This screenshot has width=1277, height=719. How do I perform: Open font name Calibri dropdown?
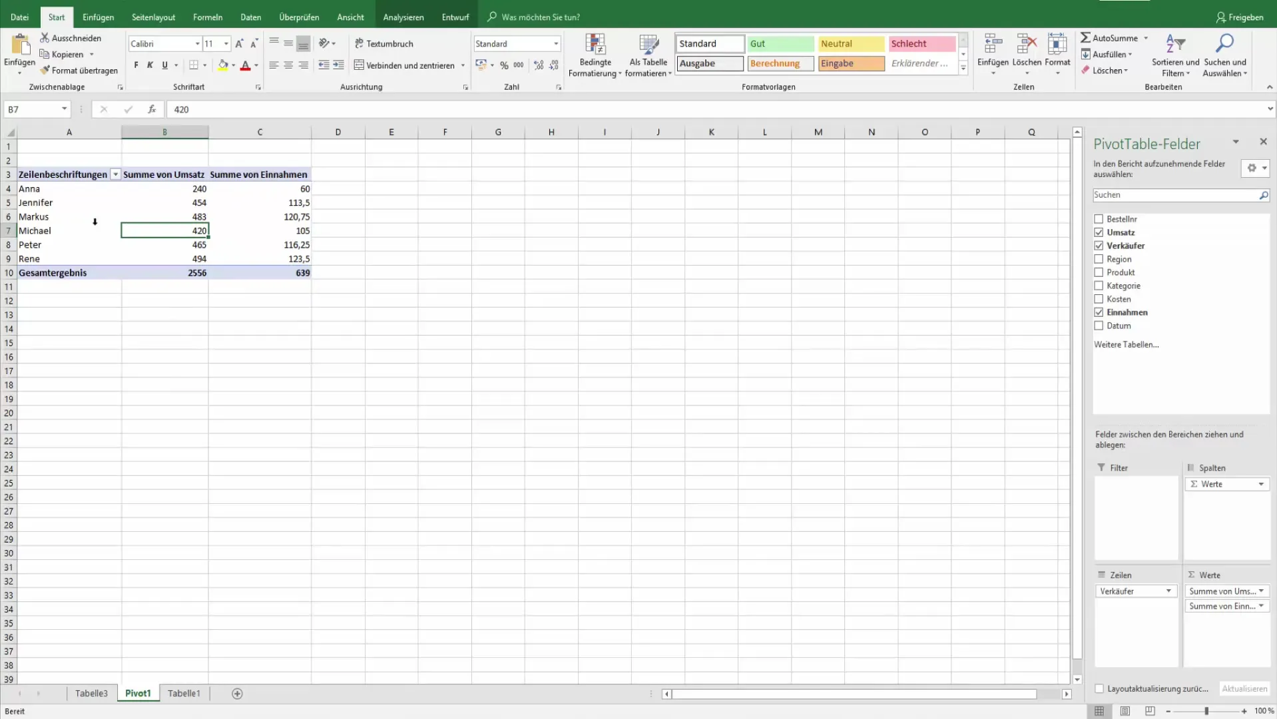(x=197, y=44)
